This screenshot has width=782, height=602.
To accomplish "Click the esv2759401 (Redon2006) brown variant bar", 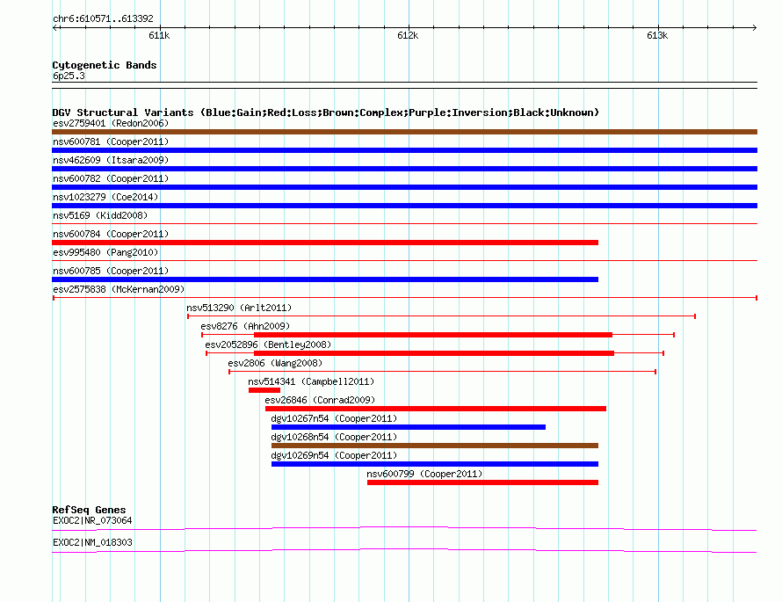I will (x=404, y=132).
